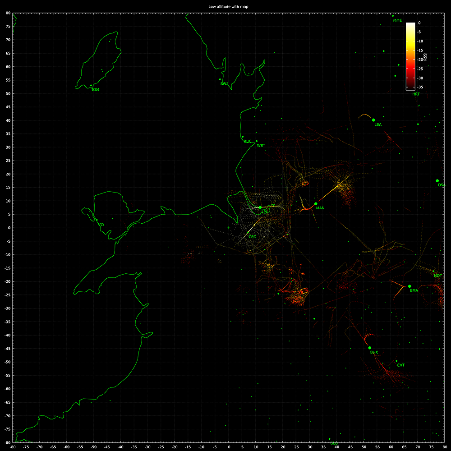Click the x-axis tick label -50
Screen dimensions: 451x451
tap(93, 447)
